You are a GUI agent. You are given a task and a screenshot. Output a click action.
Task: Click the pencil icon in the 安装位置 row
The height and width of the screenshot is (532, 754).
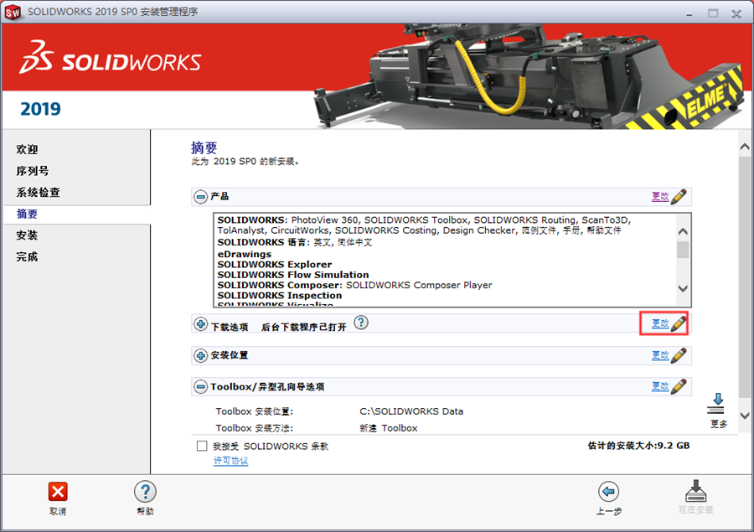pyautogui.click(x=679, y=355)
